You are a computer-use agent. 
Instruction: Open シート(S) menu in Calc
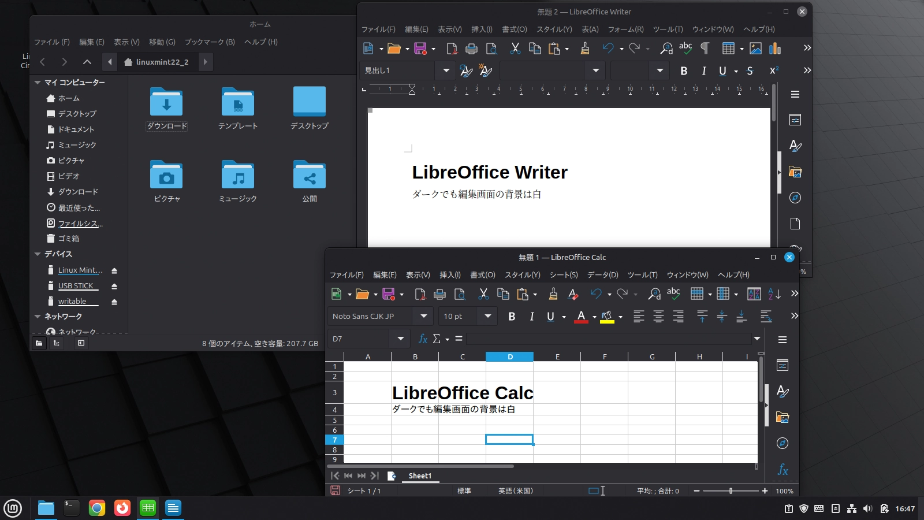(564, 275)
